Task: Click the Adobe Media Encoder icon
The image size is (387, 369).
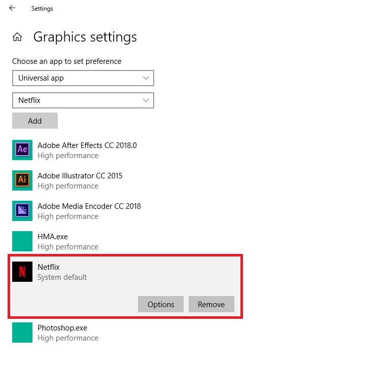Action: (x=22, y=211)
